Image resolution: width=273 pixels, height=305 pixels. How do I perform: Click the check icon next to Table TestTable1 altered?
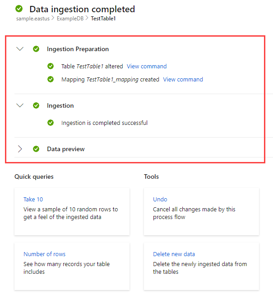tap(51, 66)
